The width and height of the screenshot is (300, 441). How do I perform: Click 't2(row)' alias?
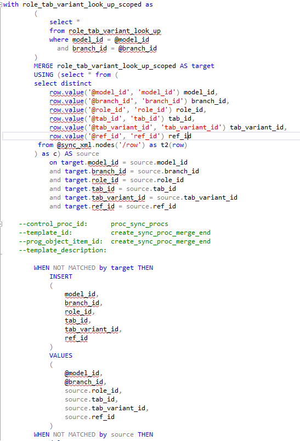[174, 145]
